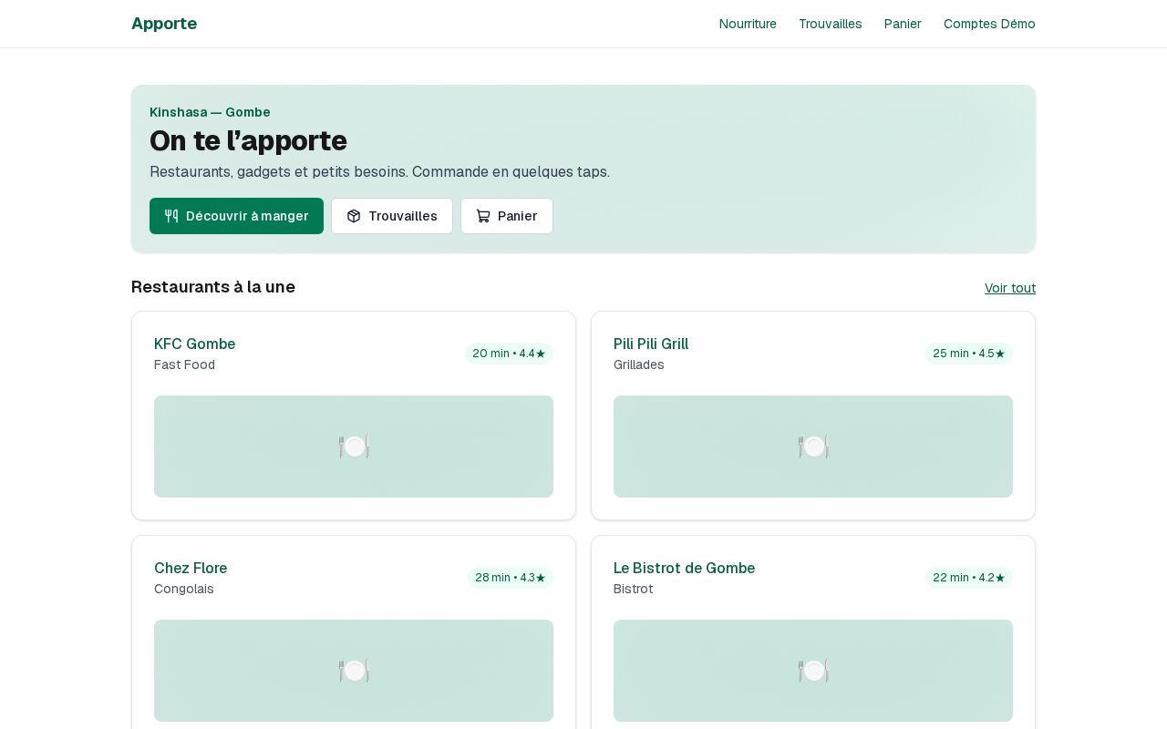Viewport: 1167px width, 729px height.
Task: Click the 22 min • 4.2★ badge
Action: pyautogui.click(x=969, y=578)
